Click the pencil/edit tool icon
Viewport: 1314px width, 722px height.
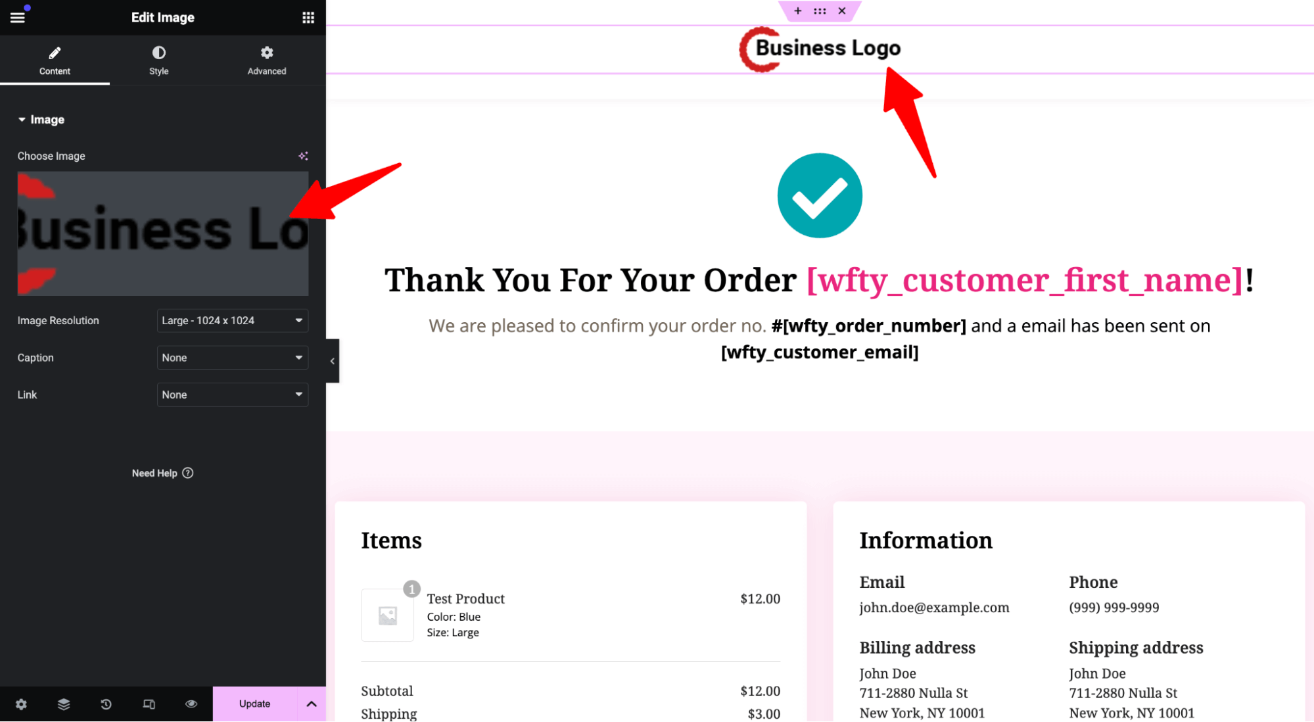(54, 53)
